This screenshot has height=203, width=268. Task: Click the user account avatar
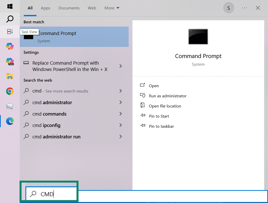[228, 8]
